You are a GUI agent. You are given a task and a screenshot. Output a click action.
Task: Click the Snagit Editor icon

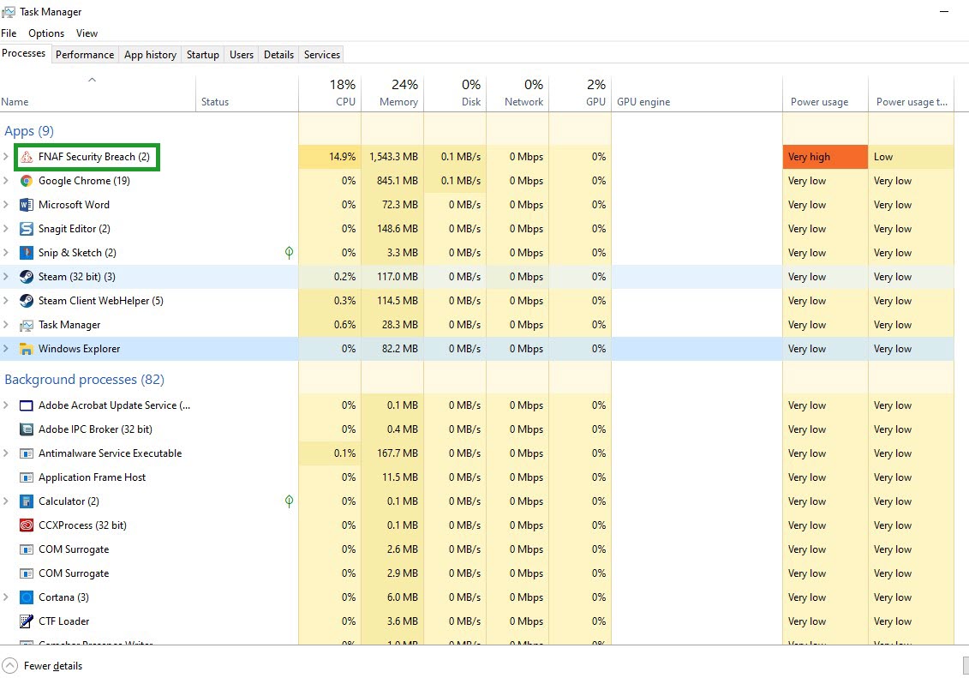point(26,230)
